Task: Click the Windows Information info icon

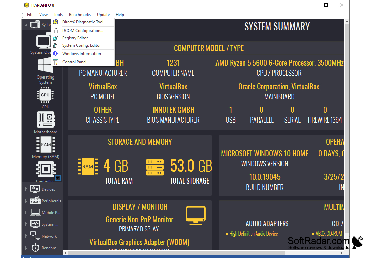Action: pyautogui.click(x=55, y=54)
